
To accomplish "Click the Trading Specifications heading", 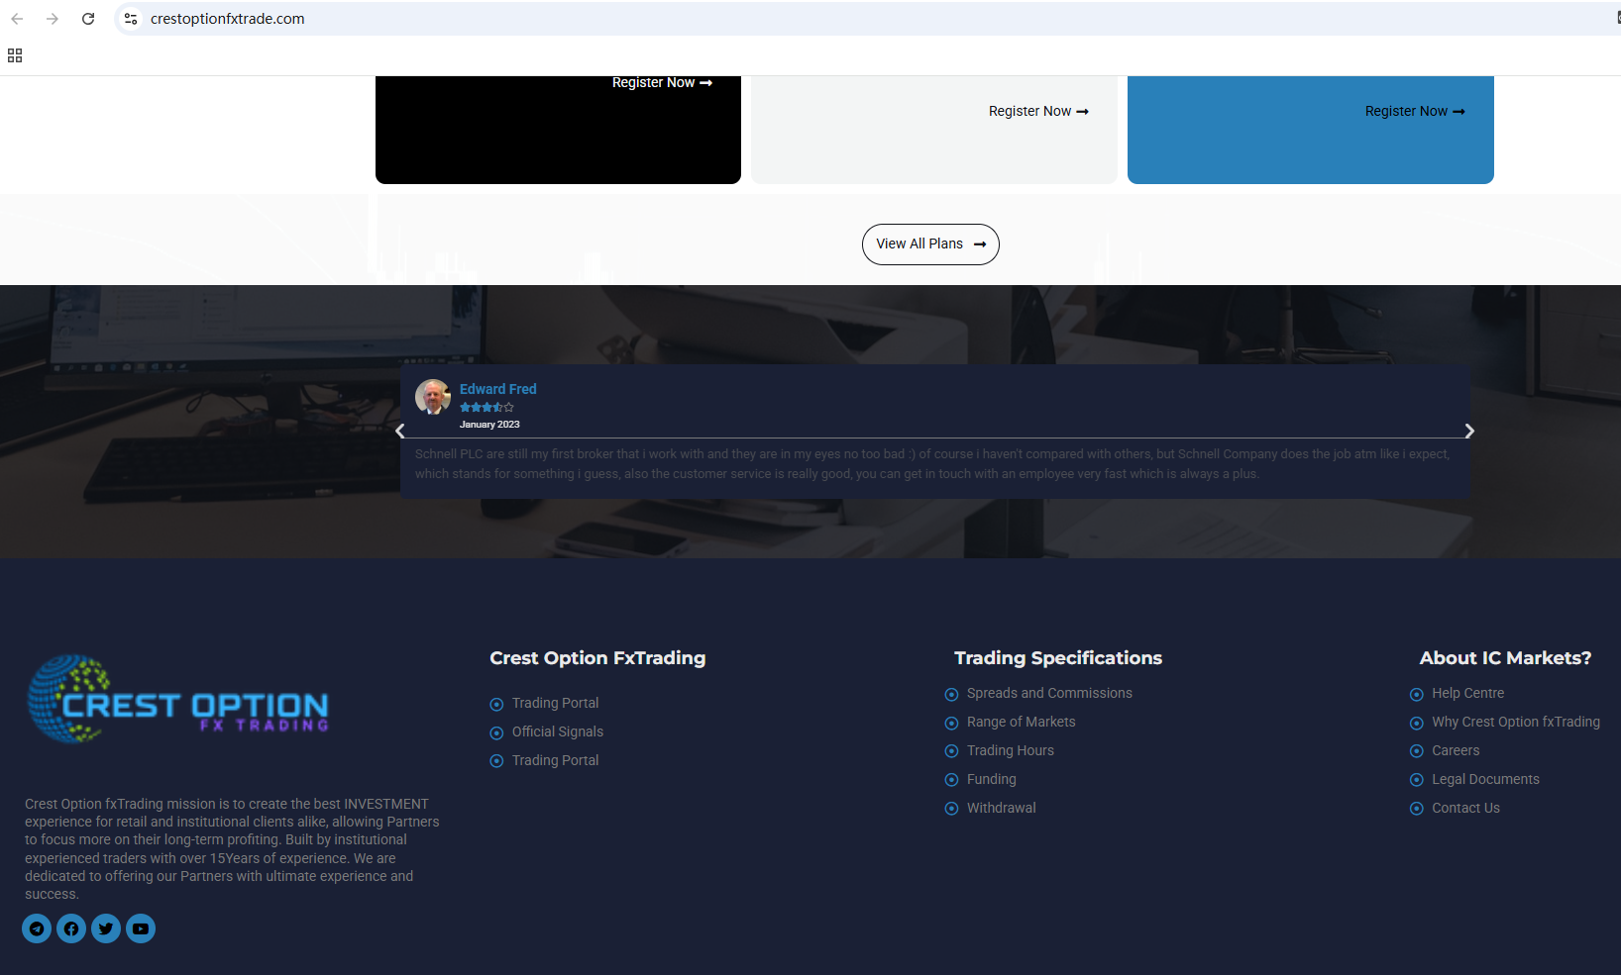I will click(1058, 658).
